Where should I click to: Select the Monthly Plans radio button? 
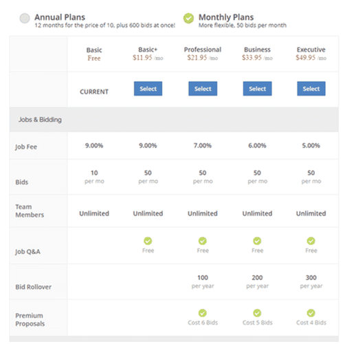click(x=188, y=19)
